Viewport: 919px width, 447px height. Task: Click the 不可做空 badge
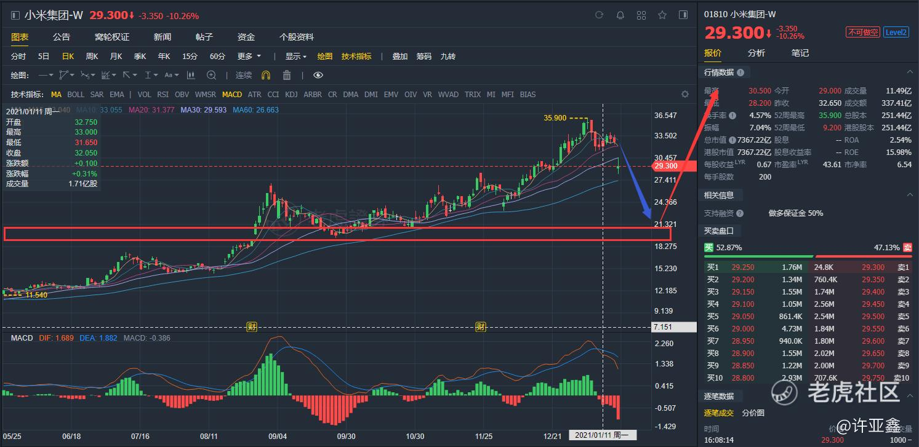[863, 32]
